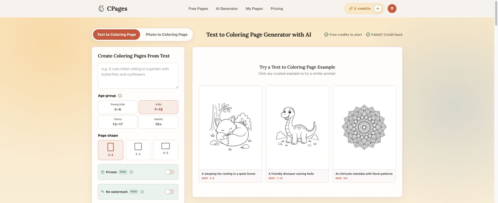Click the info icon beside No watermark
498x203 pixels.
click(142, 192)
